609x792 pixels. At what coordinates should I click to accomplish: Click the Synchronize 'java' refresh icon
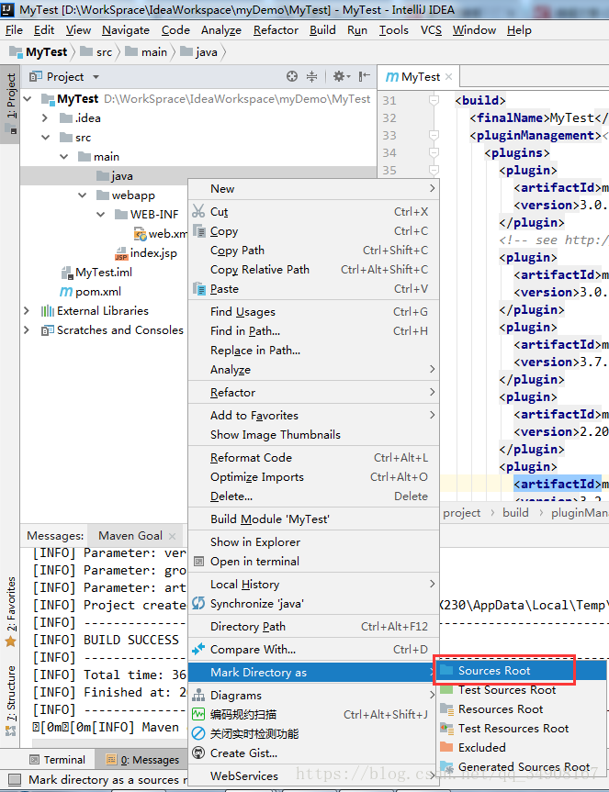198,603
